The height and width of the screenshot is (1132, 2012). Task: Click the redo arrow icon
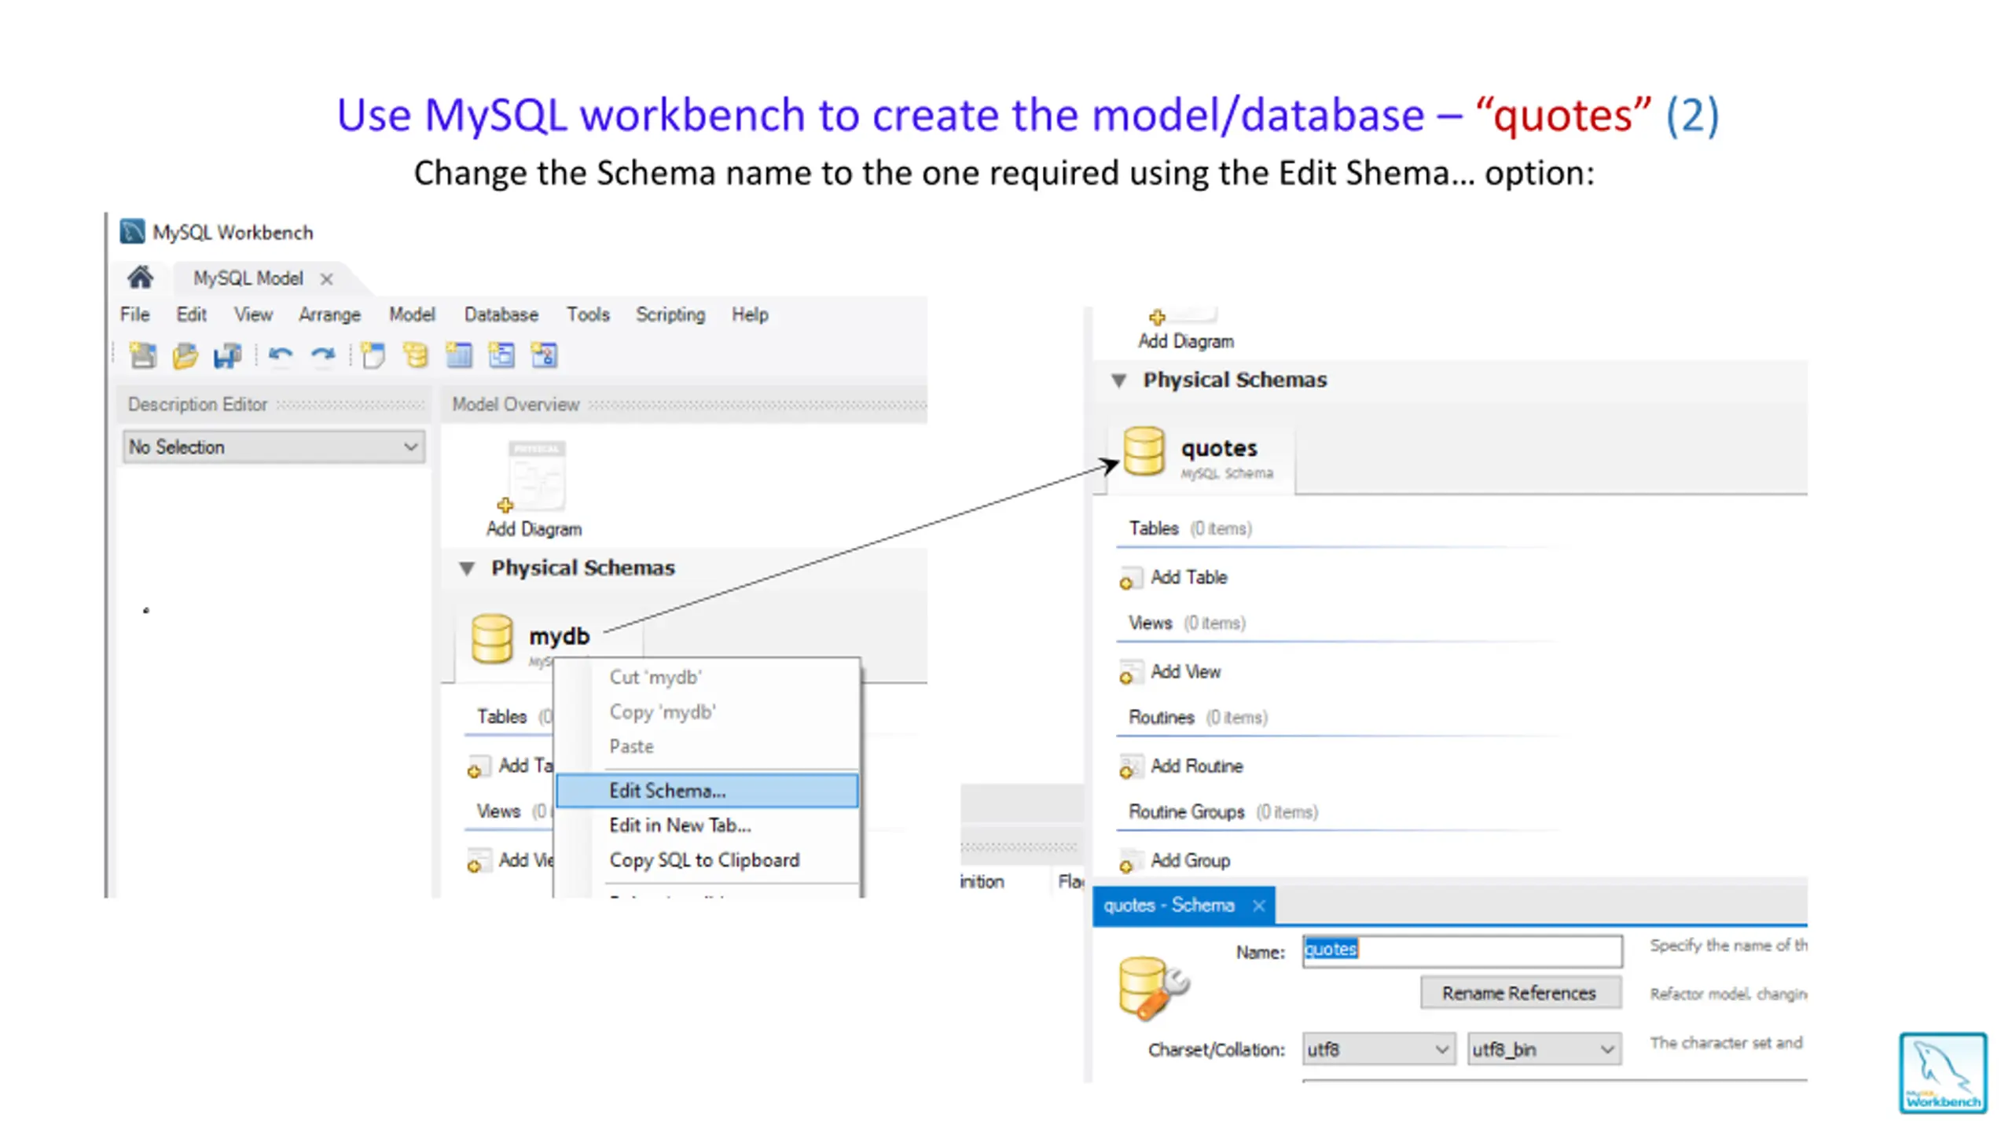pos(323,356)
